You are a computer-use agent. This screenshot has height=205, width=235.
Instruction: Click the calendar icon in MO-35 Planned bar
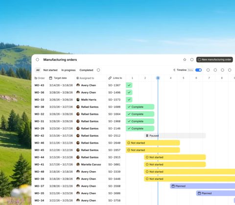click(x=199, y=193)
